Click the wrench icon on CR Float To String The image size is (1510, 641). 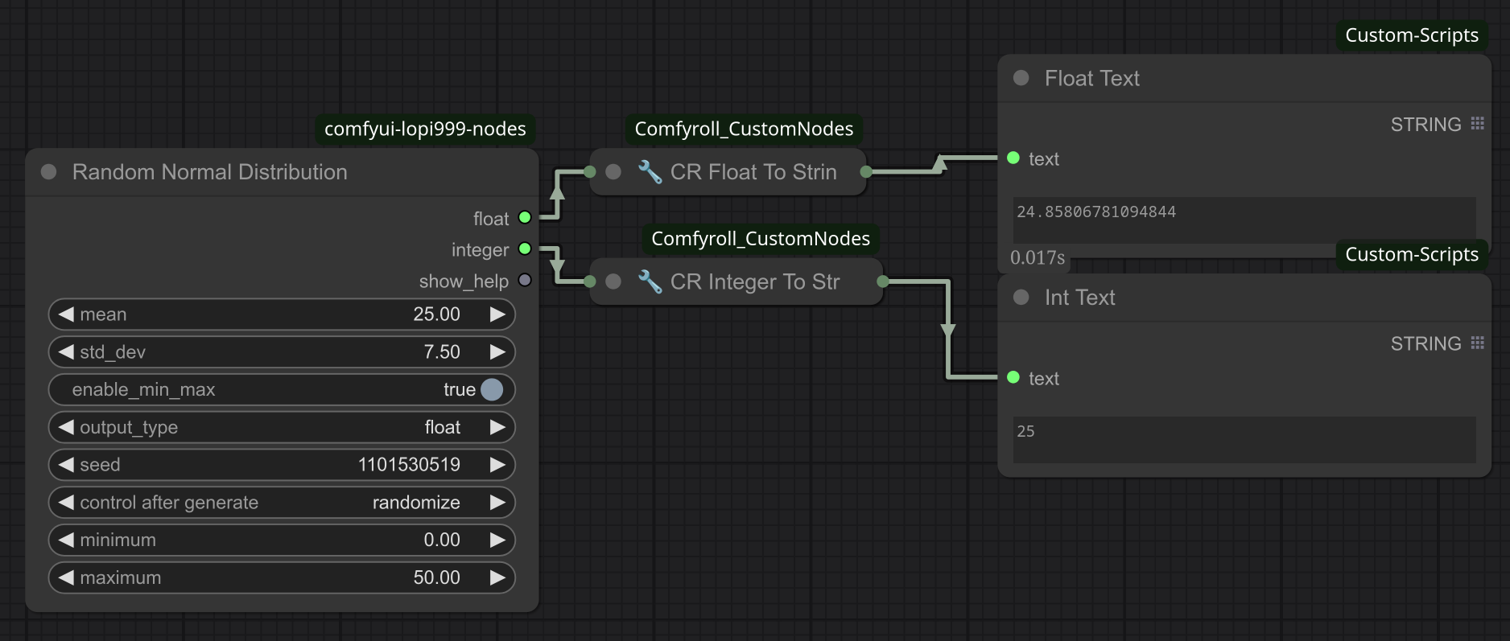coord(650,171)
